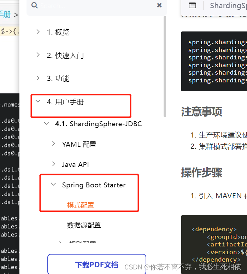This screenshot has height=274, width=247.
Task: Click the 操作步骤 heading
Action: point(201,173)
